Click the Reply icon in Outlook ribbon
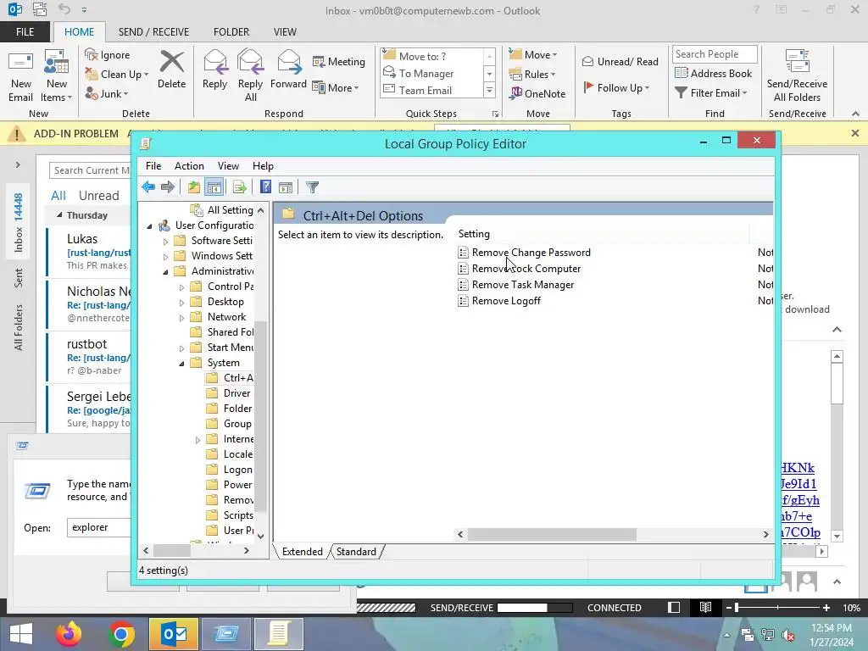This screenshot has width=868, height=651. click(214, 70)
